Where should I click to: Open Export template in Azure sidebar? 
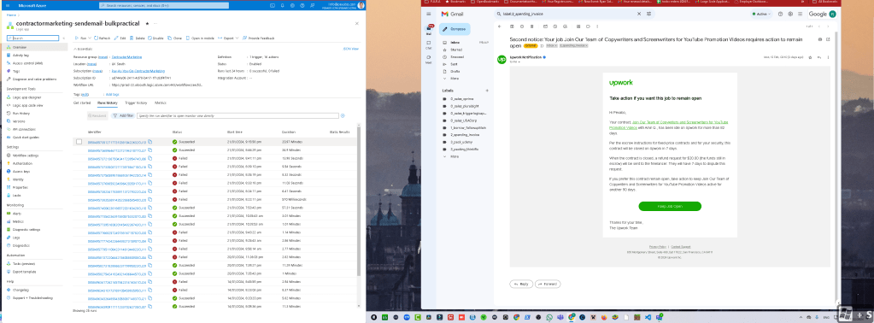point(21,271)
